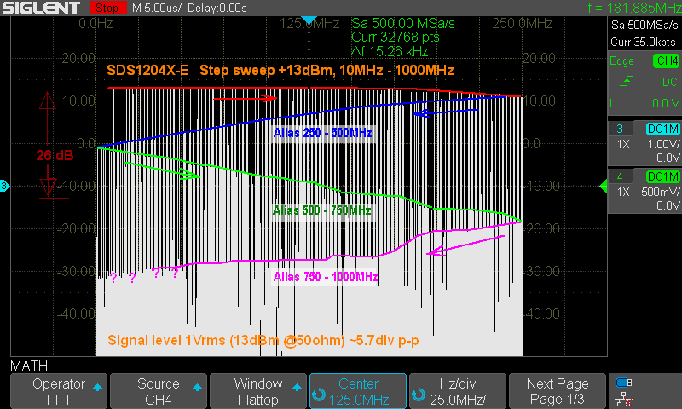Screen dimensions: 682x409
Task: Click channel 3 offset 0.0V value
Action: coord(668,158)
